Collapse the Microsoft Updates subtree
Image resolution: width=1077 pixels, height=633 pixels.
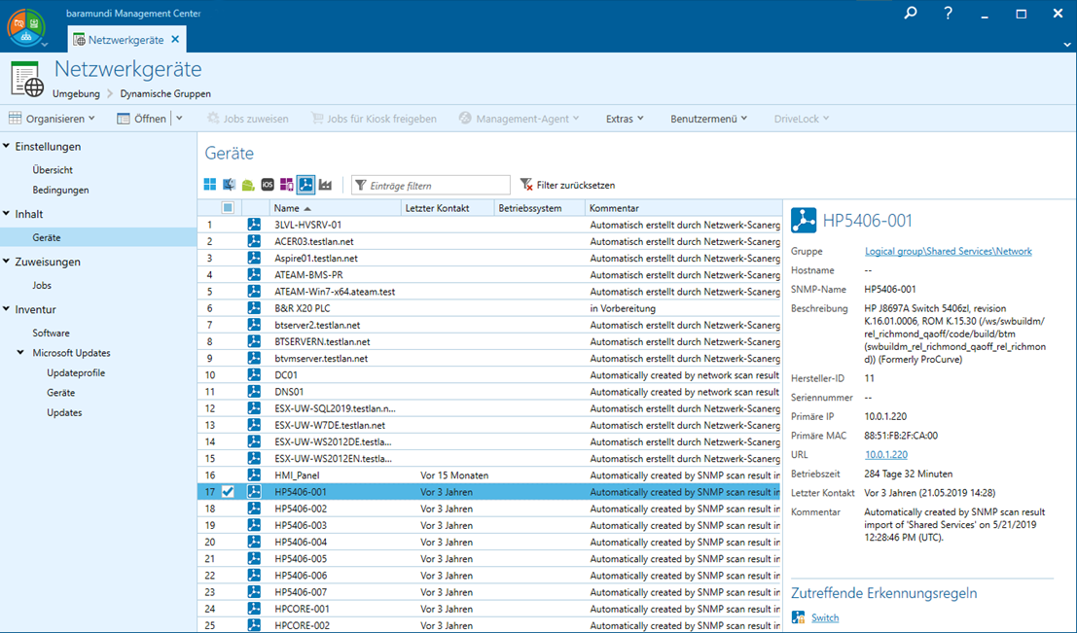[20, 352]
